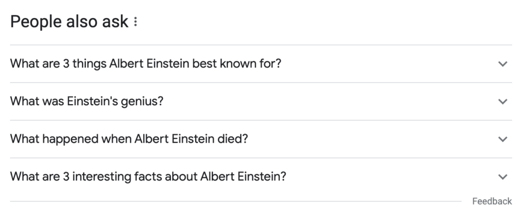Expand 'What are 3 interesting facts about Albert Einstein?'
529x219 pixels.
click(x=148, y=177)
